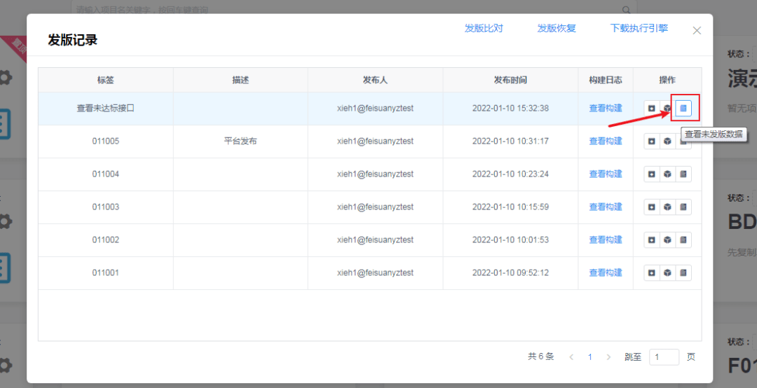Click 操作 column header
Image resolution: width=757 pixels, height=388 pixels.
(667, 80)
